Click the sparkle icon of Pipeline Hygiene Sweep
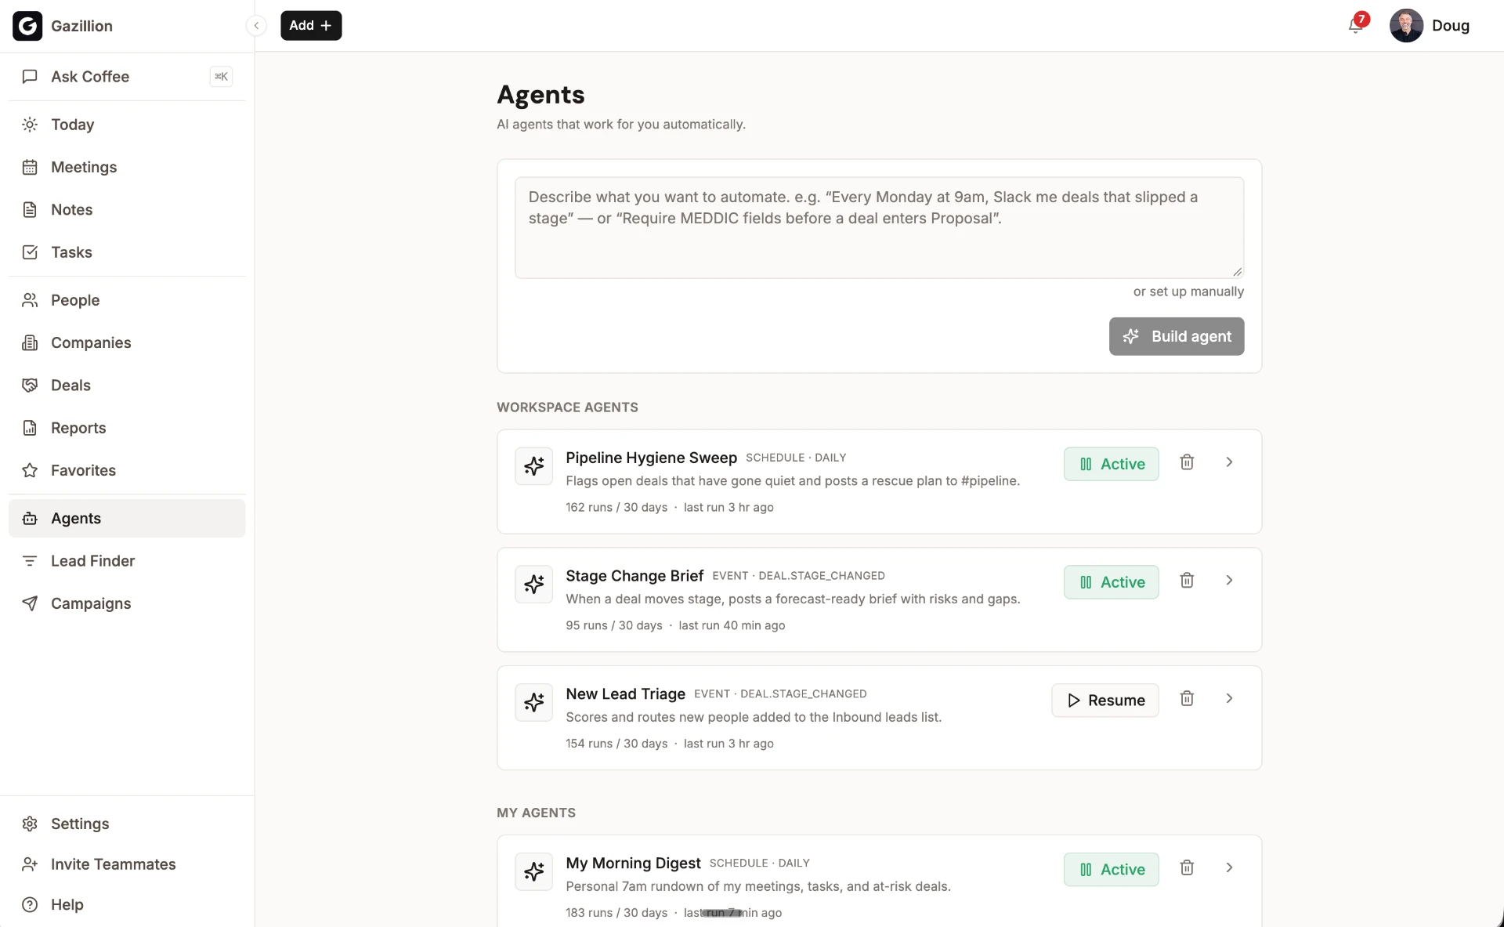This screenshot has width=1504, height=927. [534, 466]
